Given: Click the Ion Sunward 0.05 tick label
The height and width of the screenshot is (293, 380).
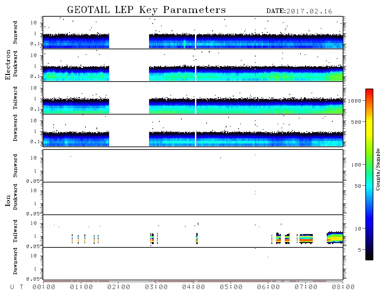Looking at the screenshot, I should tap(33, 181).
